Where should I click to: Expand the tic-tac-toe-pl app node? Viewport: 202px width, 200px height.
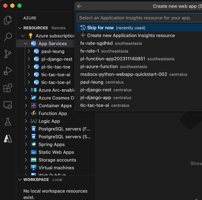[29, 82]
